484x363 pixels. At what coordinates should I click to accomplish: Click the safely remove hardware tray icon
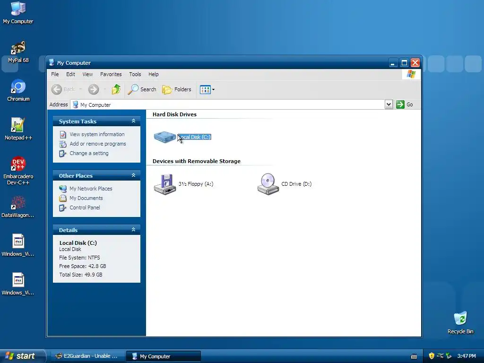449,356
